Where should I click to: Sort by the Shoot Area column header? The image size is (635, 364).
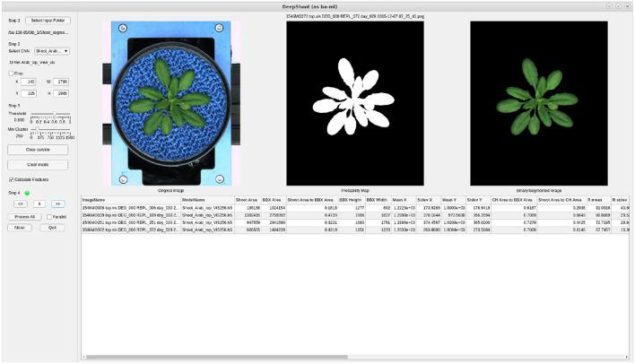(x=247, y=199)
